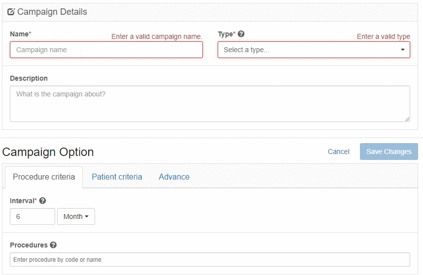Switch to the Procedure criteria tab
Viewport: 423px width, 275px height.
pyautogui.click(x=44, y=177)
